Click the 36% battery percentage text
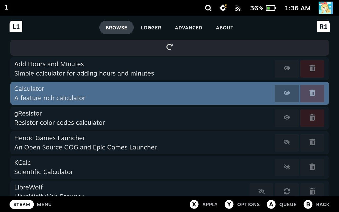The width and height of the screenshot is (339, 212). click(257, 8)
